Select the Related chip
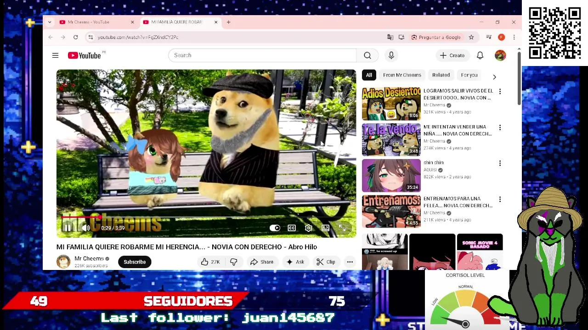Screen dimensions: 588x330 (x=441, y=75)
